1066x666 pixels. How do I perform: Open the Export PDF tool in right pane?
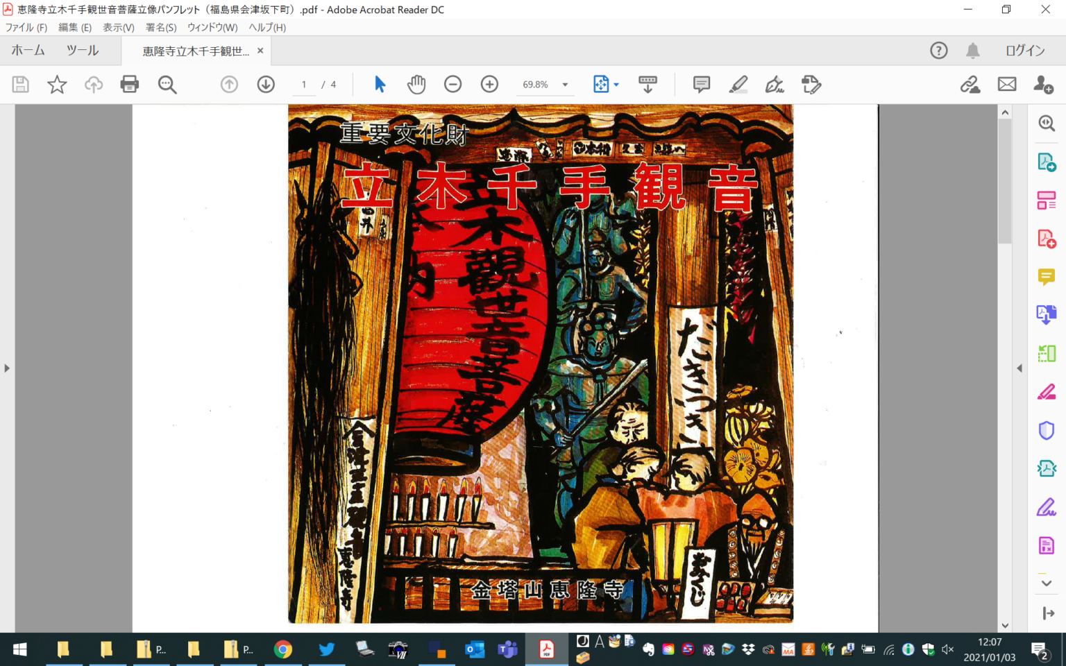click(1047, 162)
